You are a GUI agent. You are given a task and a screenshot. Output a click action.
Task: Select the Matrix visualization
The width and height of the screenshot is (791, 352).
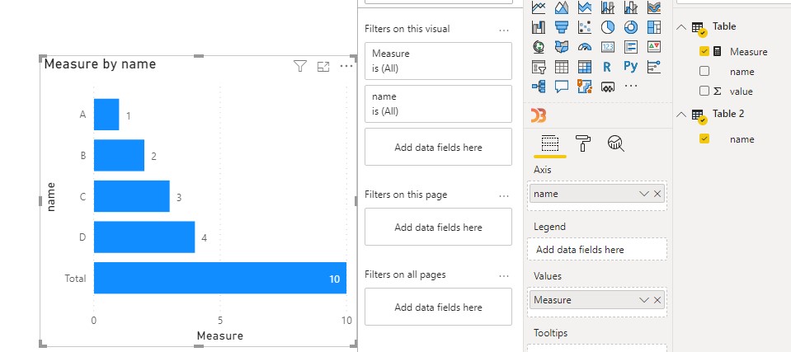click(x=585, y=67)
